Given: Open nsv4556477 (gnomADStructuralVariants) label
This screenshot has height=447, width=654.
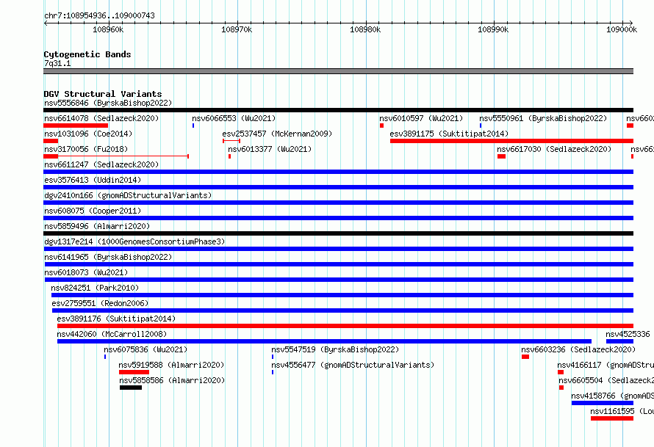Looking at the screenshot, I should 353,365.
